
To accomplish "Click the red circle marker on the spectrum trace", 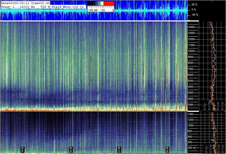I will pyautogui.click(x=211, y=42).
